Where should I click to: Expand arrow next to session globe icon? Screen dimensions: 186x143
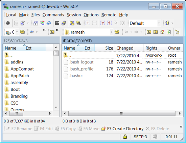click(172, 23)
